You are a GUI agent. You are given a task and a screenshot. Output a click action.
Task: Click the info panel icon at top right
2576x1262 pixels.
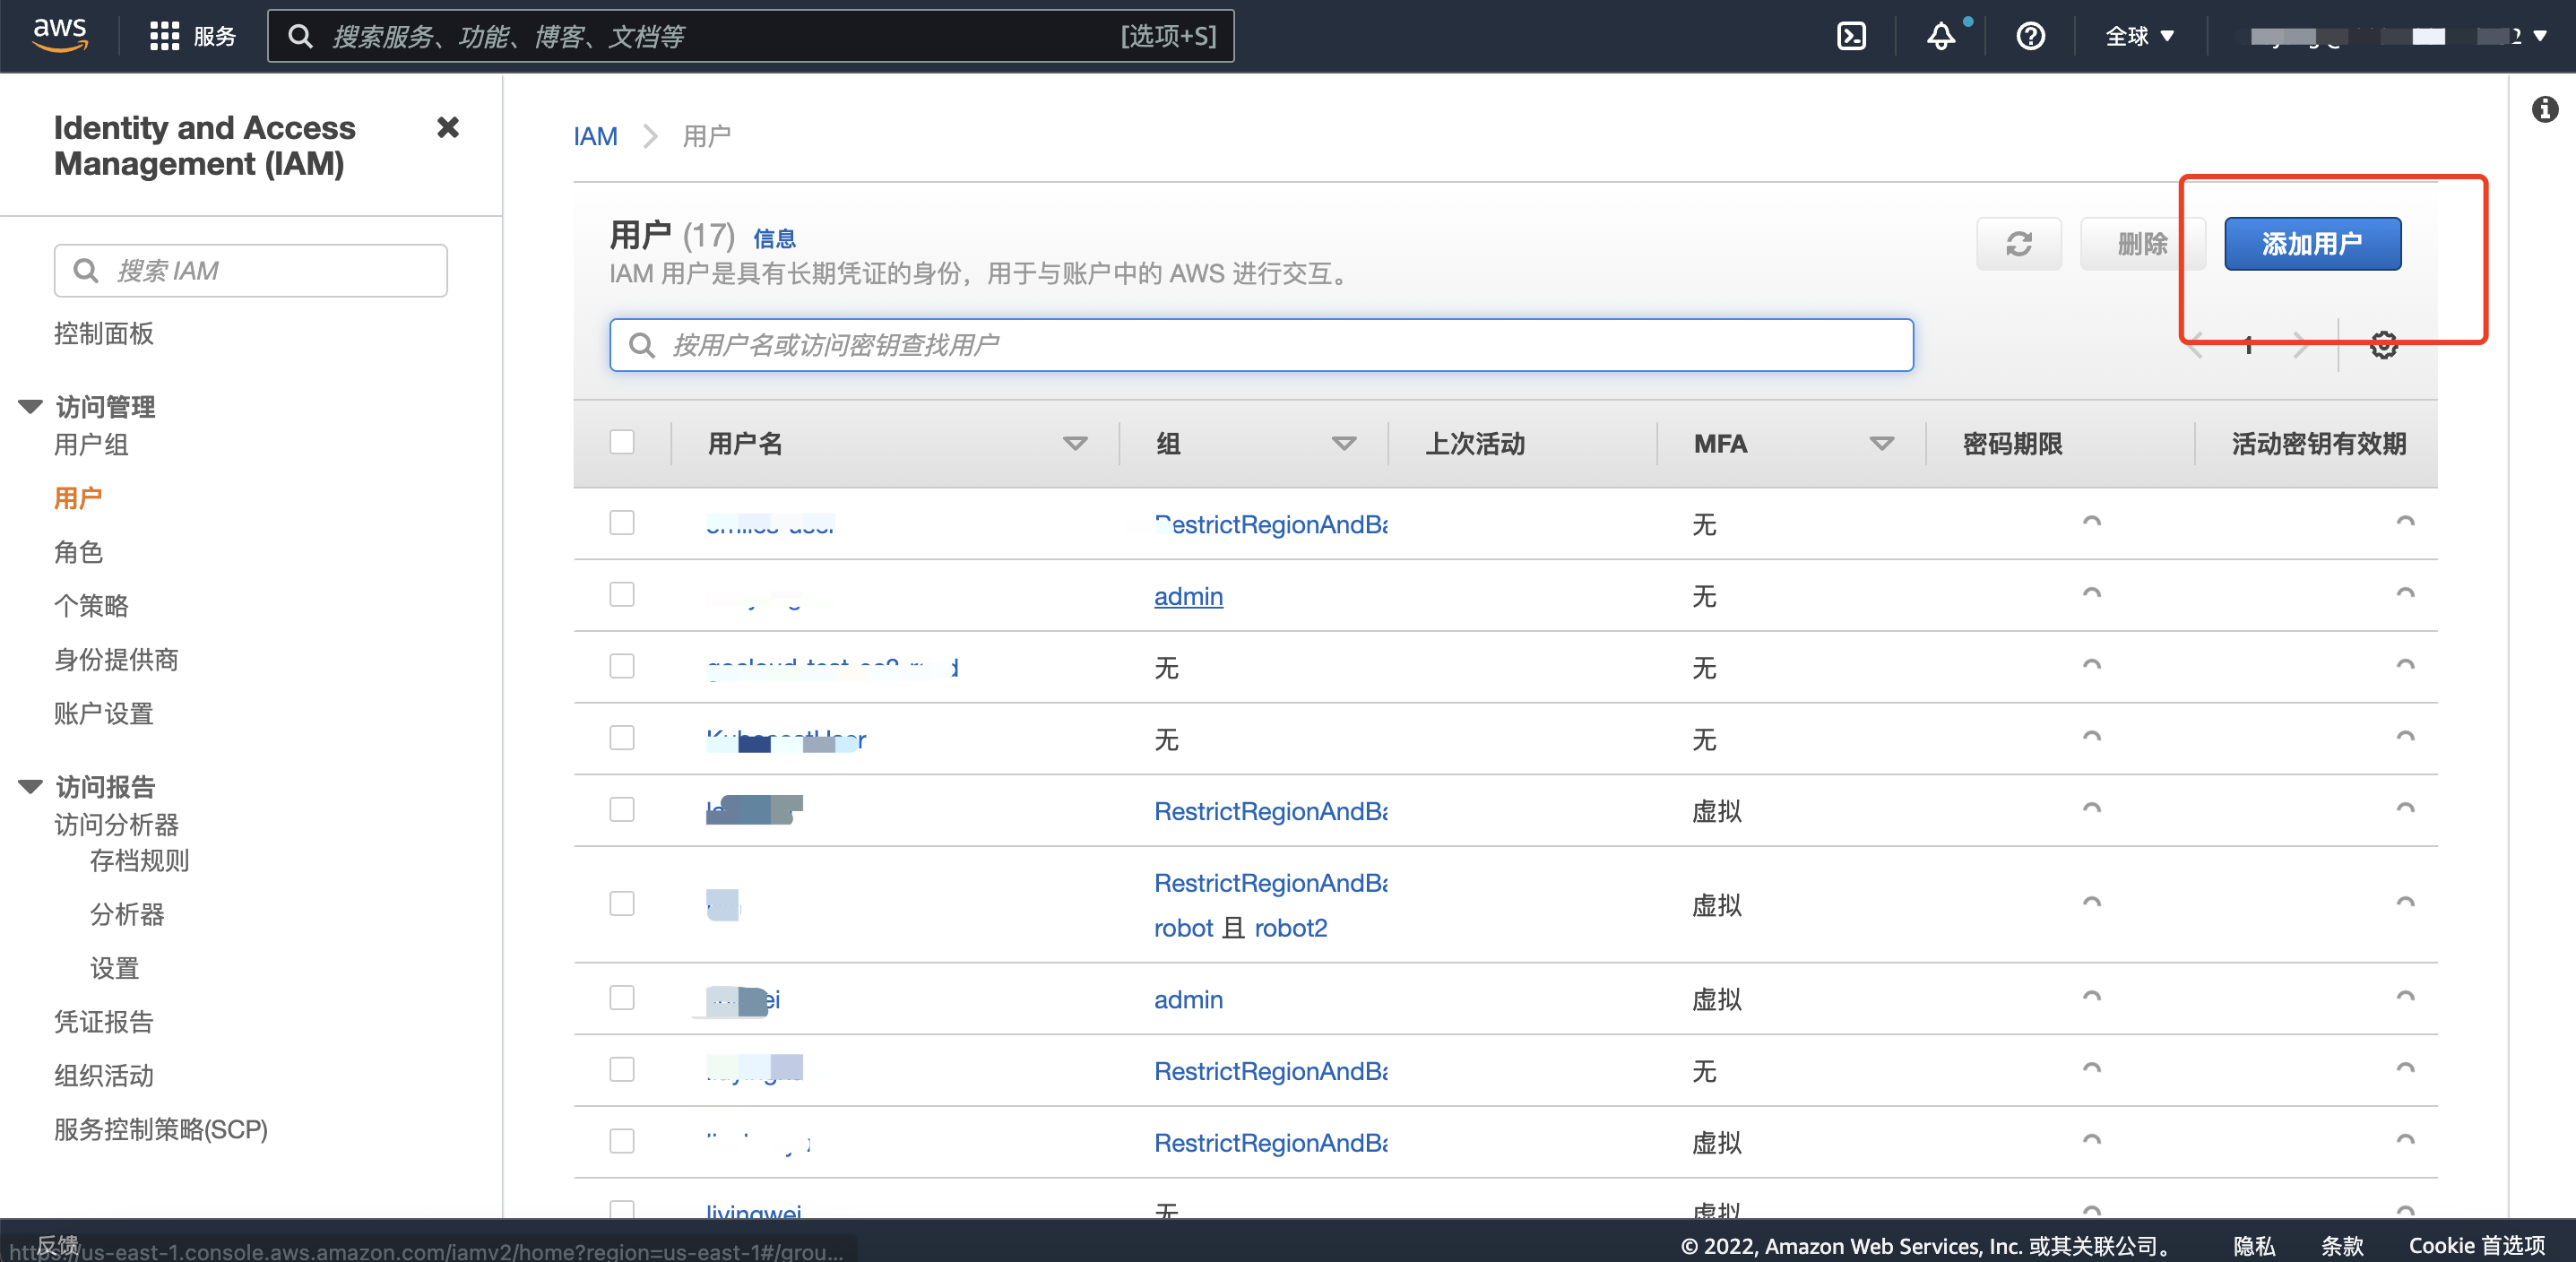point(2545,109)
